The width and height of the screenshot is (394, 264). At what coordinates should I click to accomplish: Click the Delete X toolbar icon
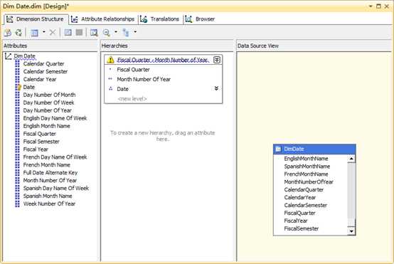click(x=52, y=33)
